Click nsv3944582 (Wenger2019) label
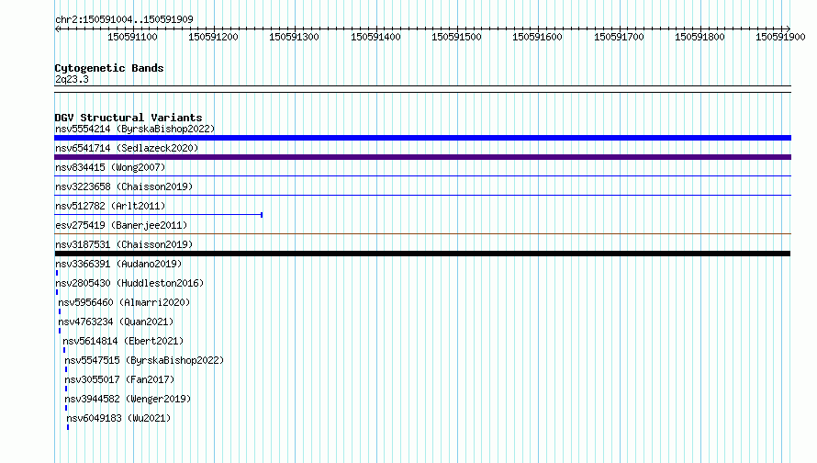817x463 pixels. (x=128, y=399)
